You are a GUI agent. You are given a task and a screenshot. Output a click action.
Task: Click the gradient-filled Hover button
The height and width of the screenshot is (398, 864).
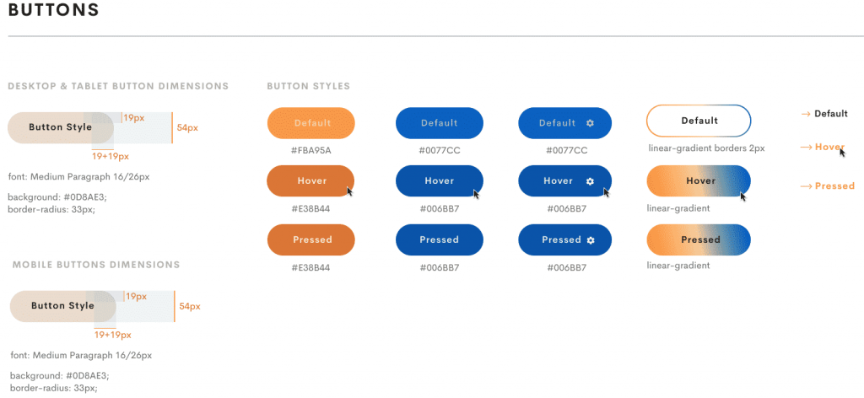[x=699, y=180]
